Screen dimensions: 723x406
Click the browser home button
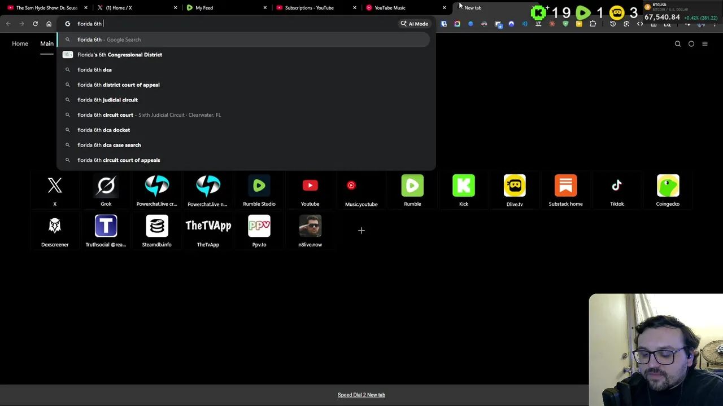49,24
